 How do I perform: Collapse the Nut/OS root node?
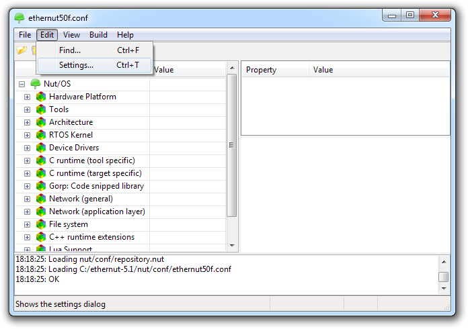22,84
